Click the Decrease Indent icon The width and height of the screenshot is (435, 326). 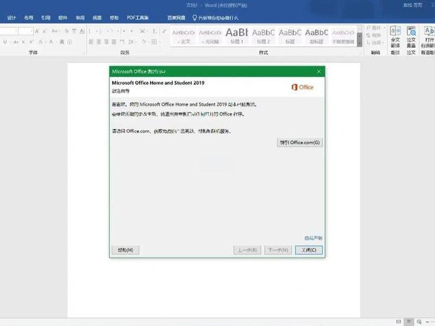click(124, 31)
